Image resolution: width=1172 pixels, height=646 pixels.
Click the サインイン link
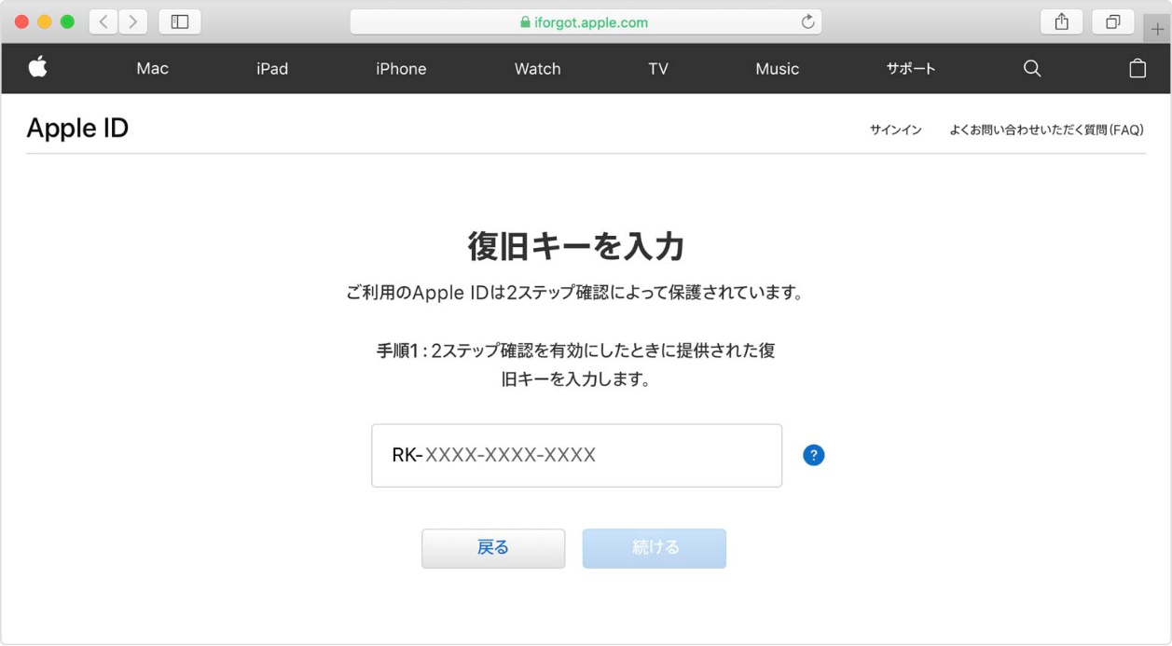[894, 129]
